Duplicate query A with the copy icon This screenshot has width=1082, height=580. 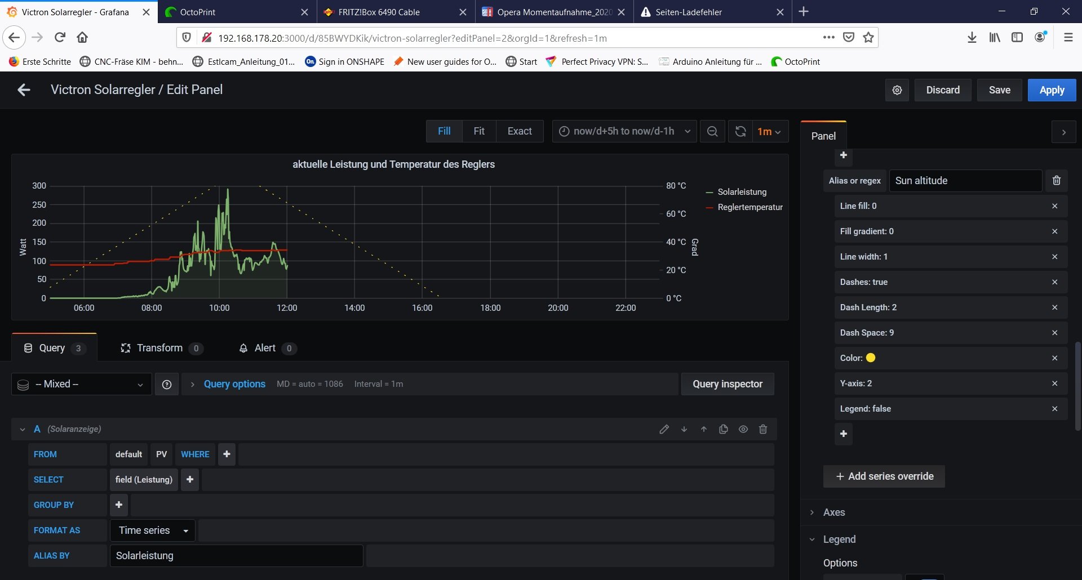724,429
